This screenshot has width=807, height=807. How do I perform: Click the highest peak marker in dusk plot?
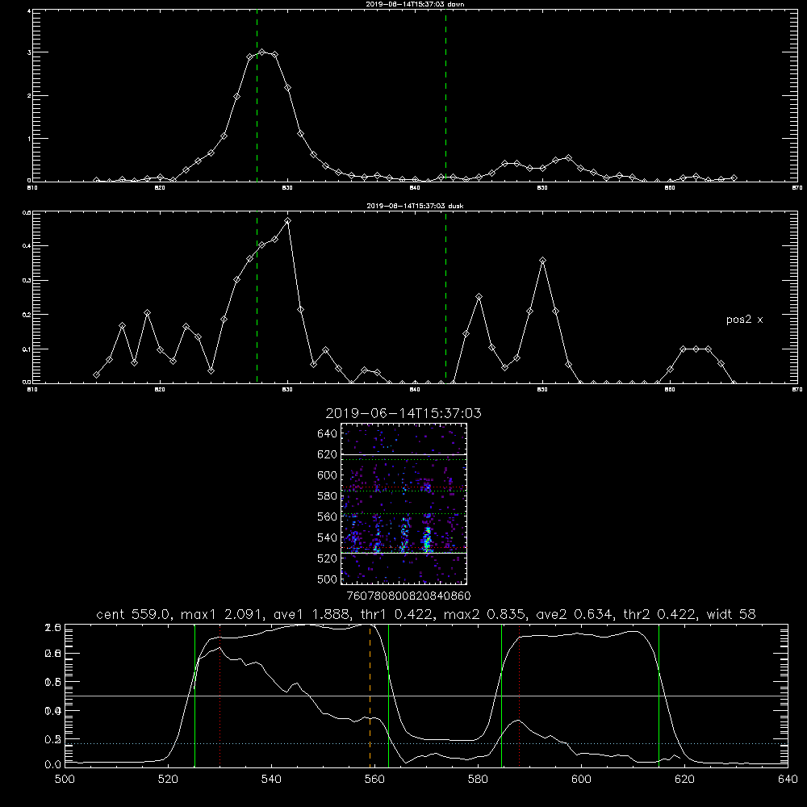tap(288, 221)
